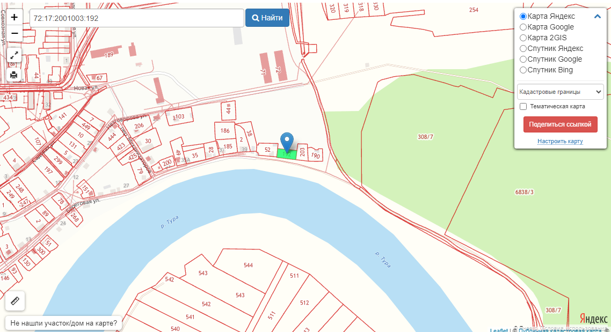Screen dimensions: 611x332
Task: Click the print map icon
Action: click(x=14, y=75)
